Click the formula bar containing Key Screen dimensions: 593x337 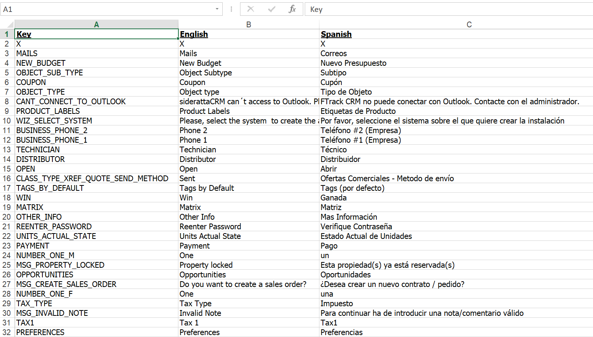449,9
